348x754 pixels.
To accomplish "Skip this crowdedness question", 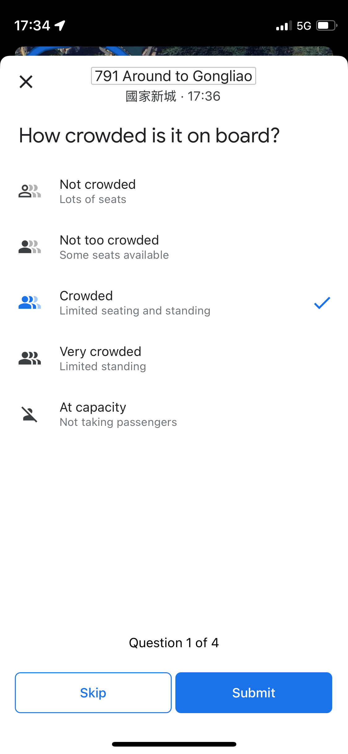I will (x=93, y=693).
